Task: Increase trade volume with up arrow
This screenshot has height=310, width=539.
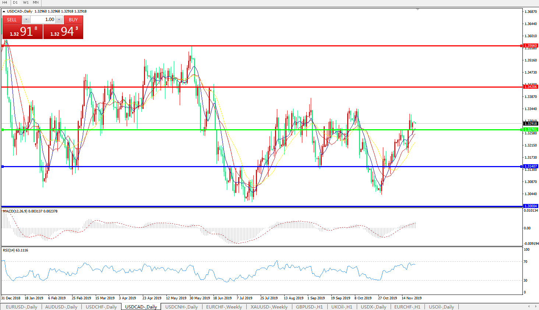Action: (x=59, y=20)
